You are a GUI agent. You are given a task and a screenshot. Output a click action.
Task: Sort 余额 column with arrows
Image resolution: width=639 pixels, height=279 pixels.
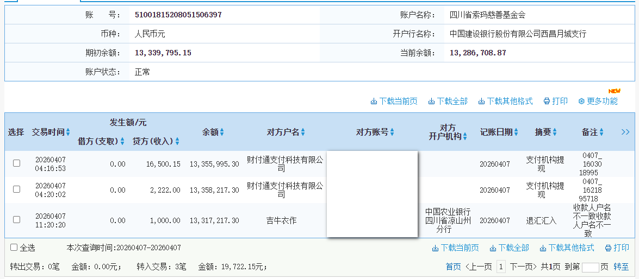pyautogui.click(x=222, y=132)
